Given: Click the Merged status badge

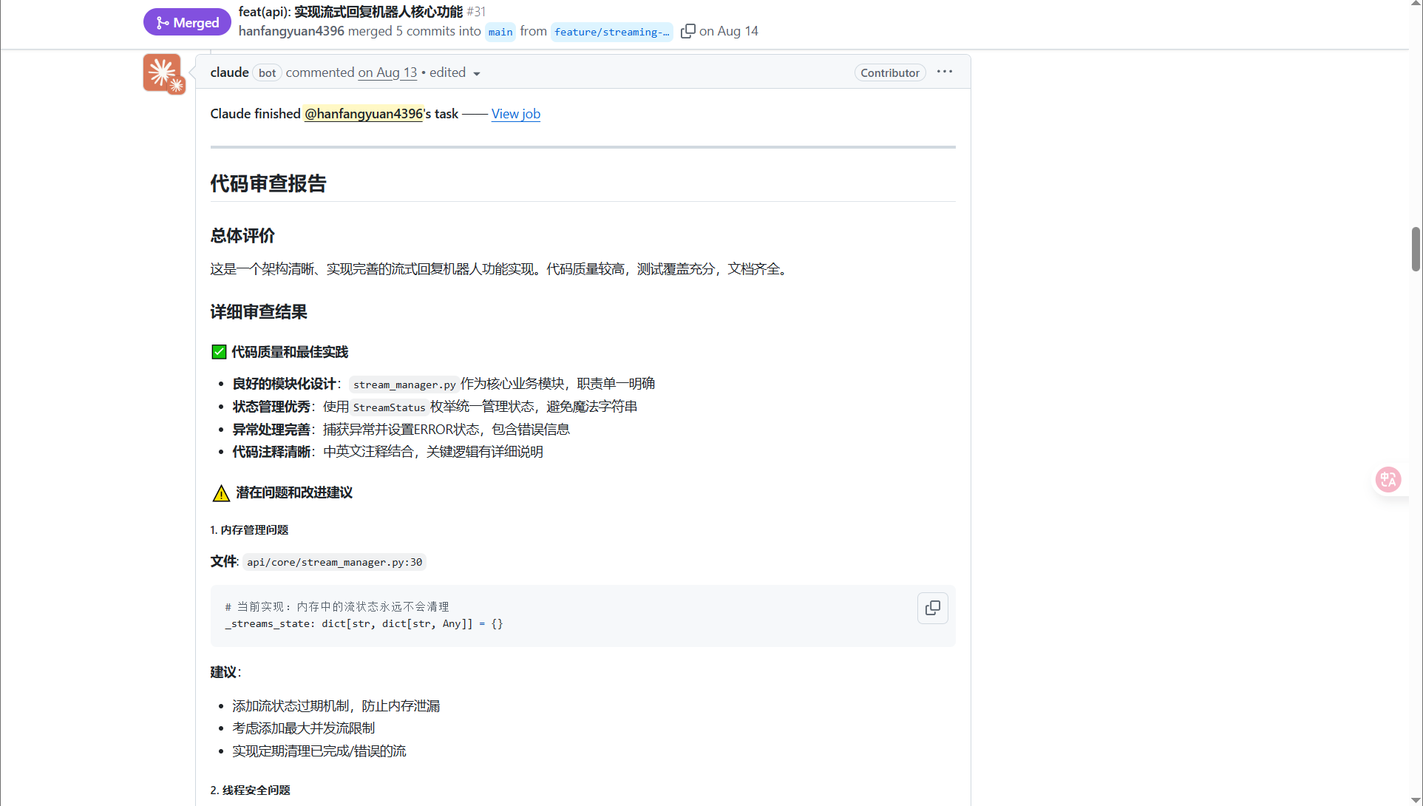Looking at the screenshot, I should [x=187, y=22].
